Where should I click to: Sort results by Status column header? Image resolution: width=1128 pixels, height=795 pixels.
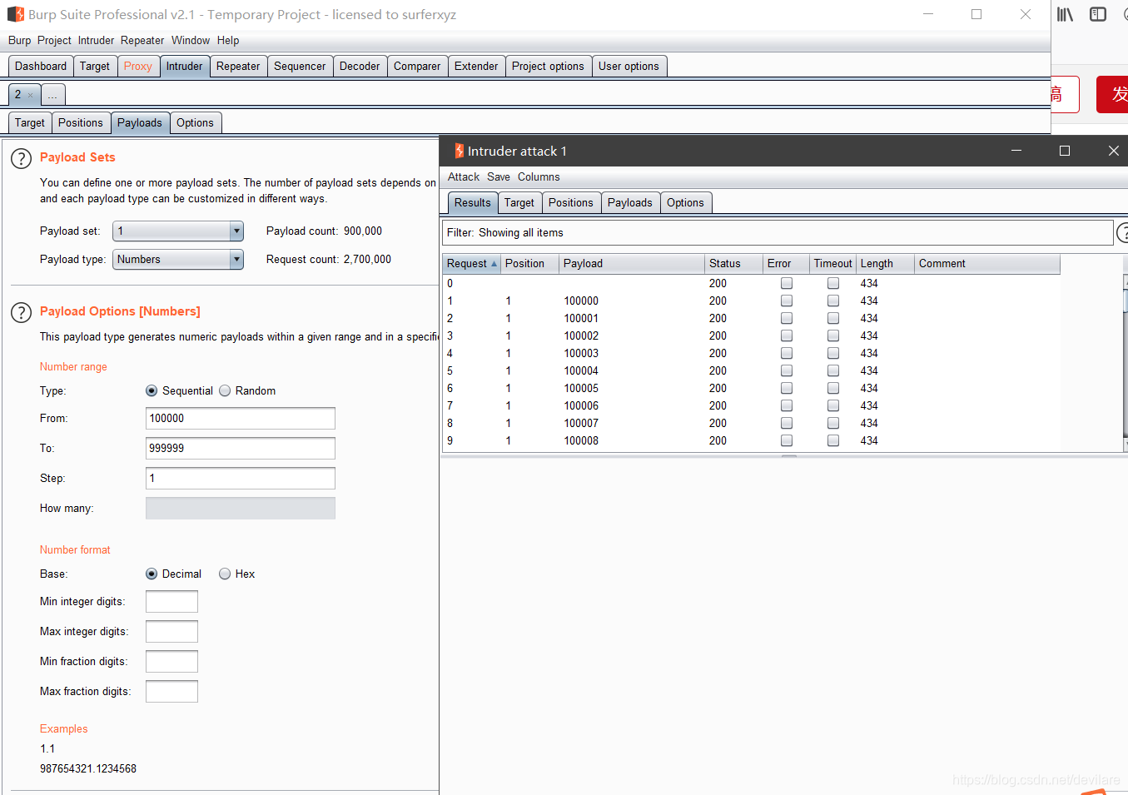pos(733,264)
